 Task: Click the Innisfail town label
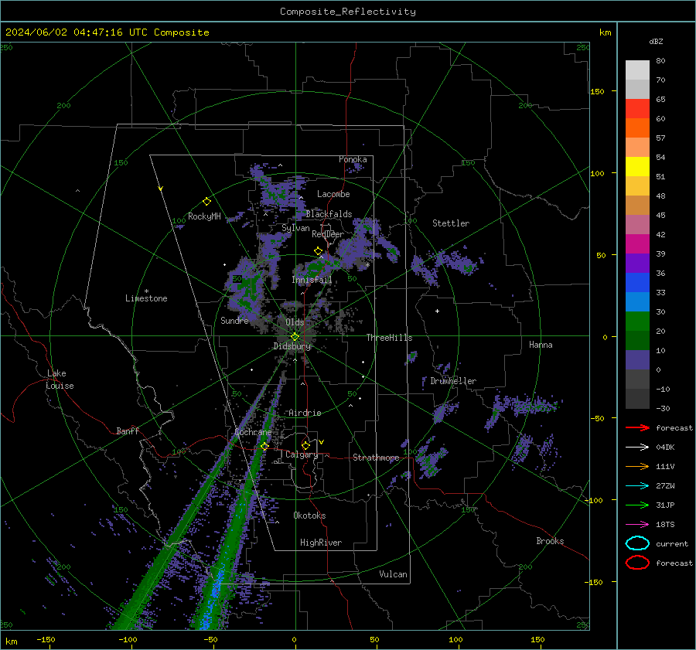tap(312, 280)
